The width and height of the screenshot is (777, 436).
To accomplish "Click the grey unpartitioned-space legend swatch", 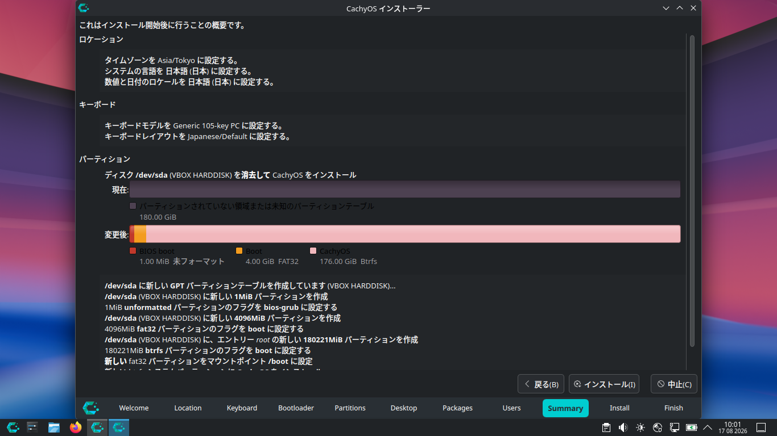I will (x=133, y=206).
